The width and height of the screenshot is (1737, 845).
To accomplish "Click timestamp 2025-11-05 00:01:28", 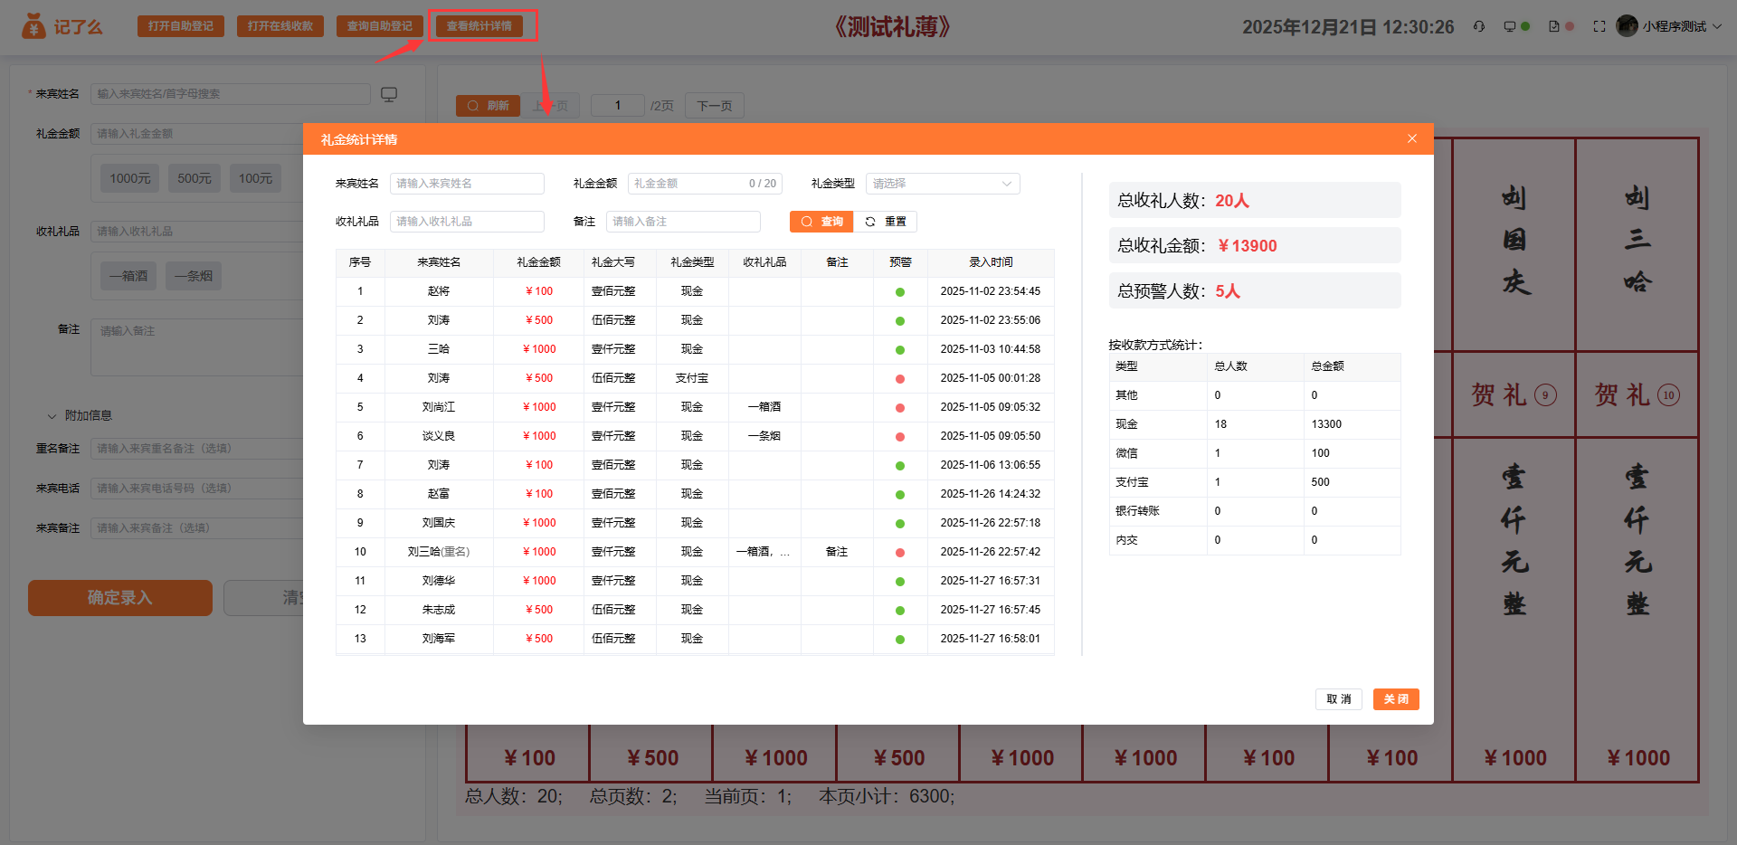I will (991, 378).
